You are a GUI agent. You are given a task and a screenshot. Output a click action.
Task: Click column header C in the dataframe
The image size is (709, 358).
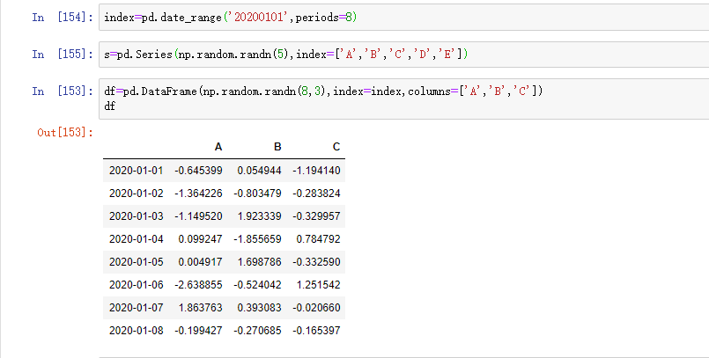pyautogui.click(x=336, y=146)
